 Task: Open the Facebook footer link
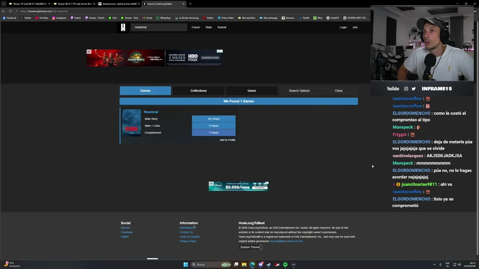(x=126, y=232)
